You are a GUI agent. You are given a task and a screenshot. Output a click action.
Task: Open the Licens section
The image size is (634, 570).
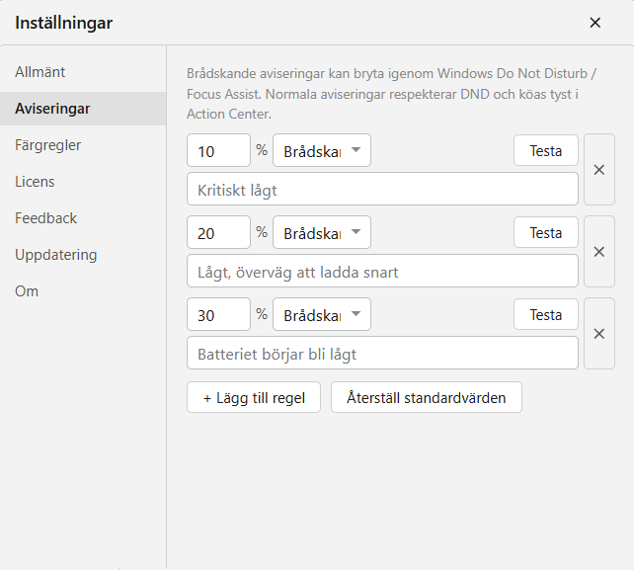[83, 182]
